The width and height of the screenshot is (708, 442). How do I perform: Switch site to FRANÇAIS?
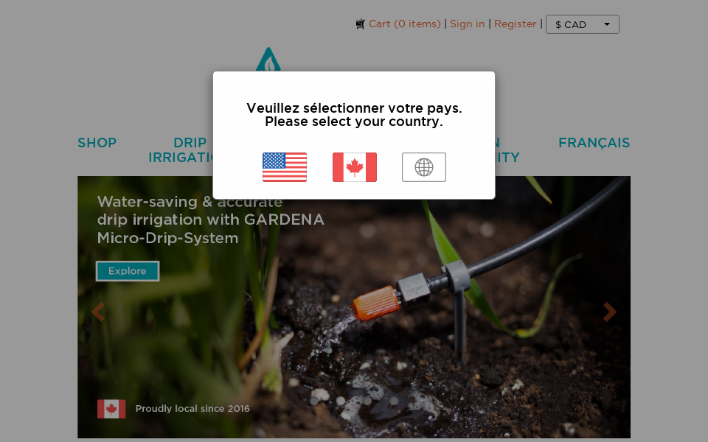point(594,143)
